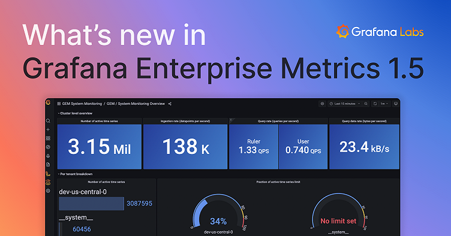Screen dimensions: 451x236
Task: Click the Grafana Labs logo
Action: tap(380, 32)
